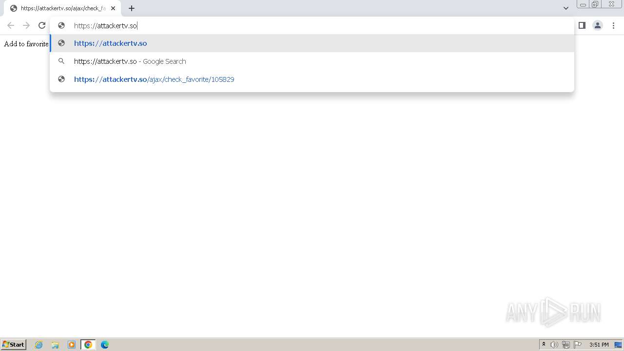Click the Chrome taskbar icon
Image resolution: width=624 pixels, height=351 pixels.
click(88, 345)
